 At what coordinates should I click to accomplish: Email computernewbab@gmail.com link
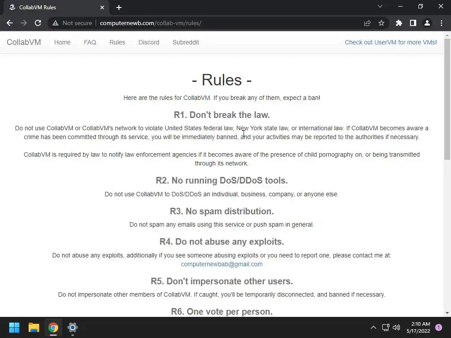(x=222, y=264)
